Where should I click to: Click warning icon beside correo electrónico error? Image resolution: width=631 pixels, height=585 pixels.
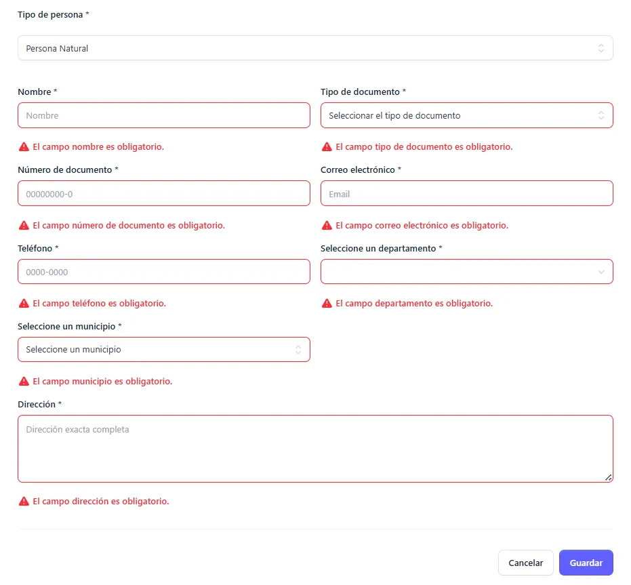click(327, 225)
